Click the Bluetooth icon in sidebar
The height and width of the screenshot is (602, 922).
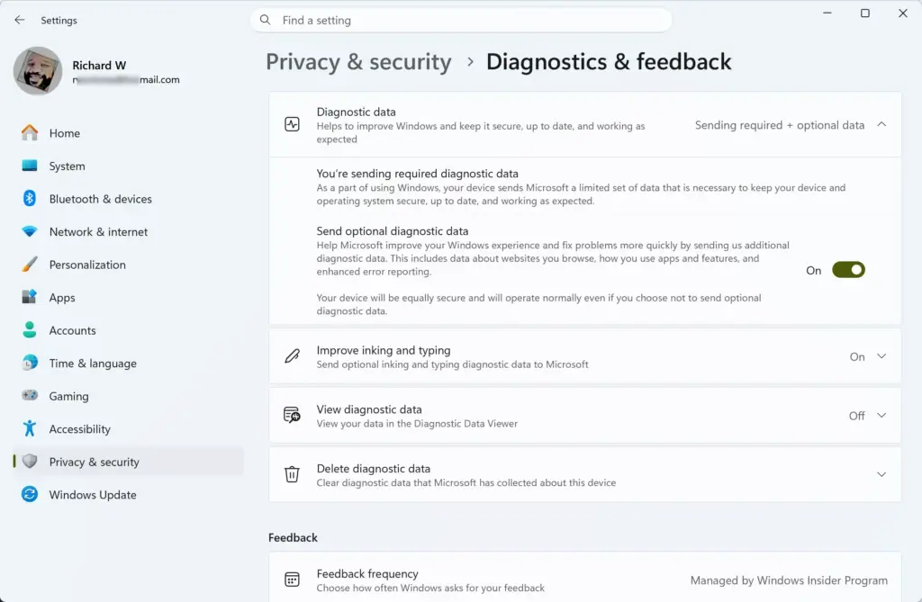[x=30, y=199]
